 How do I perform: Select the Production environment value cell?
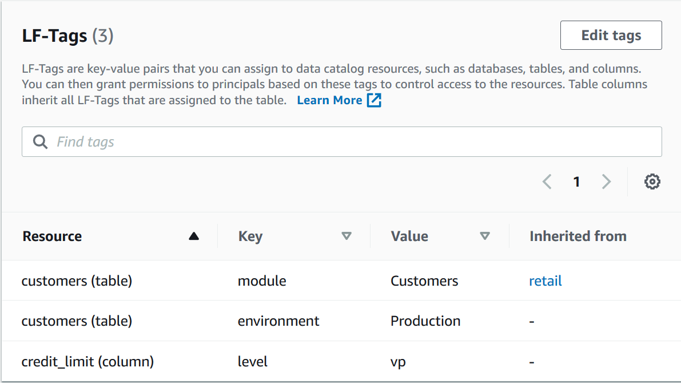coord(425,321)
